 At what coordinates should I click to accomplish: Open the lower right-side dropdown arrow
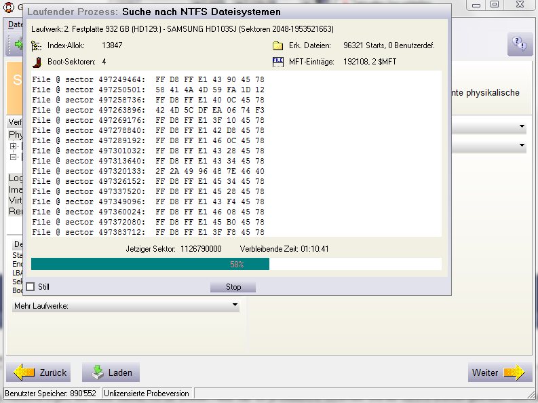(521, 146)
